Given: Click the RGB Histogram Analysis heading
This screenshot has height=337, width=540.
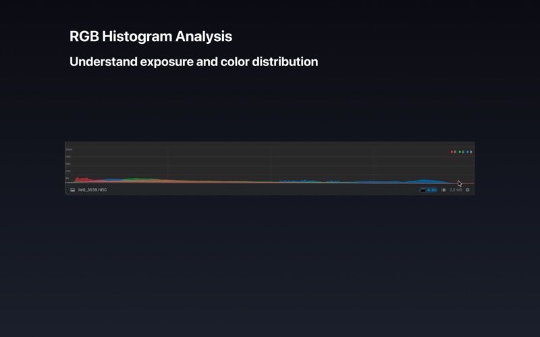Looking at the screenshot, I should coord(151,36).
